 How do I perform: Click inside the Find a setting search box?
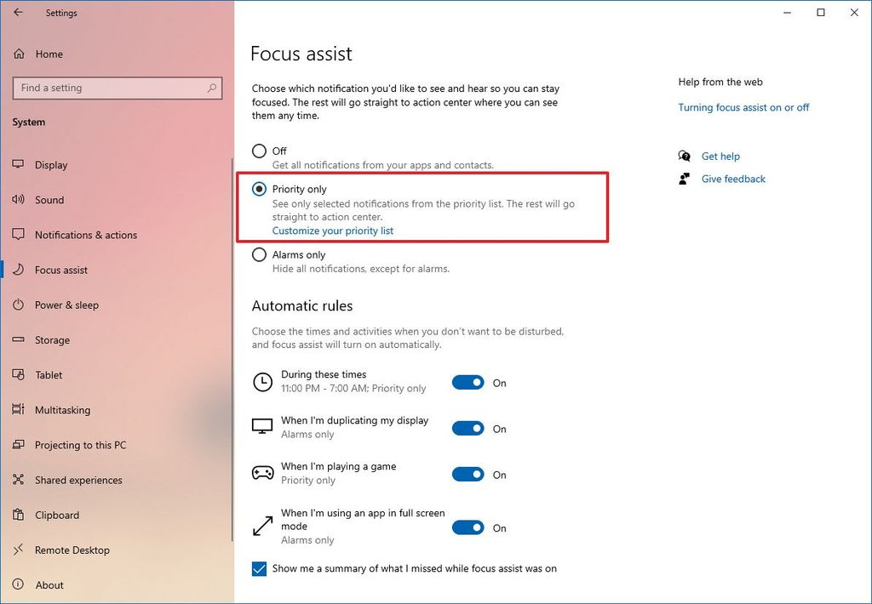(117, 88)
